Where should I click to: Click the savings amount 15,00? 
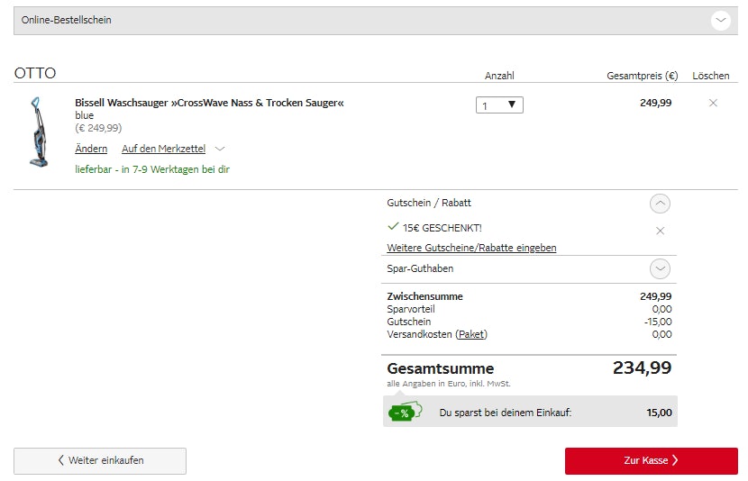click(660, 413)
